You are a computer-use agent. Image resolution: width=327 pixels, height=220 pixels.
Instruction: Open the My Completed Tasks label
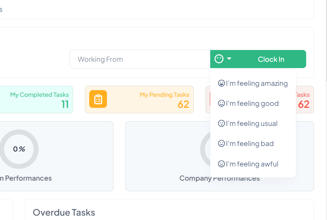(39, 95)
